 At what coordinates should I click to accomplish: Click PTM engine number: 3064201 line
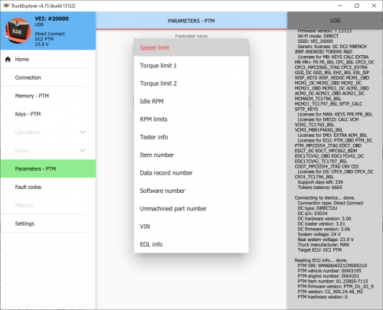[329, 276]
